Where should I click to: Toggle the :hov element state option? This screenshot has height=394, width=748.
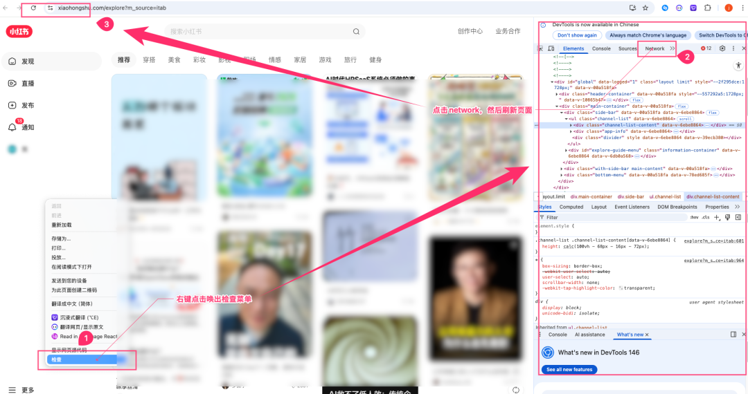pos(694,217)
